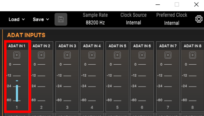Click channel number 1 below the meter
The height and width of the screenshot is (116, 204).
coord(17,107)
